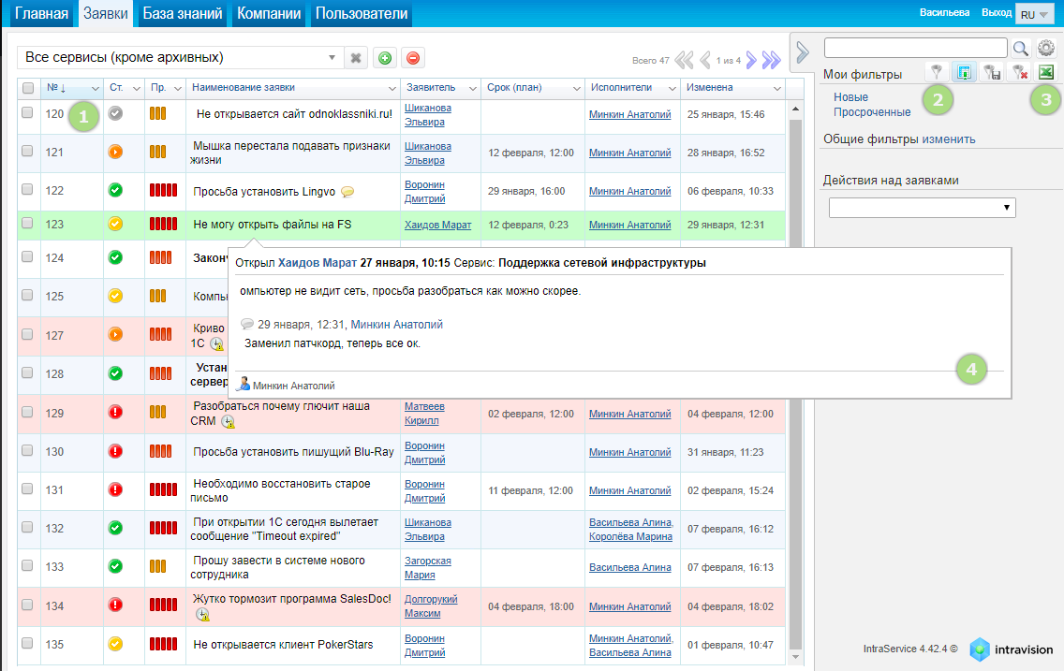Click the search text field in the sidebar
This screenshot has width=1064, height=671.
(x=915, y=48)
